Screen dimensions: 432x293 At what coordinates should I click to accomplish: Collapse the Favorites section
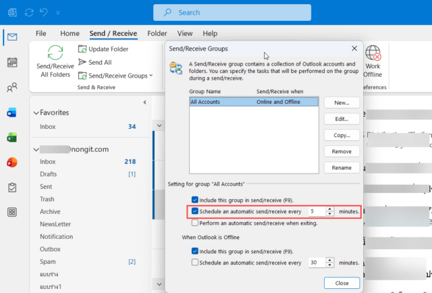pyautogui.click(x=36, y=113)
